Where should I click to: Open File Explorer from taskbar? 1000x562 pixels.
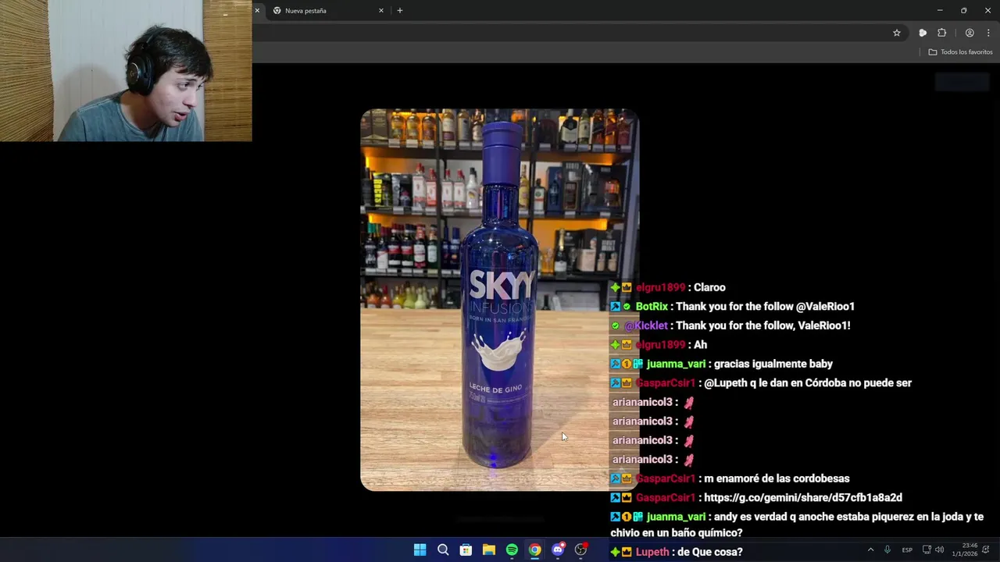489,550
